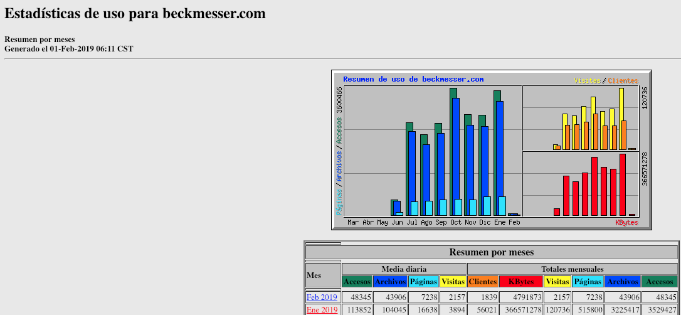Select green Accesos header under Media diaria
This screenshot has height=315, width=681.
pos(357,282)
